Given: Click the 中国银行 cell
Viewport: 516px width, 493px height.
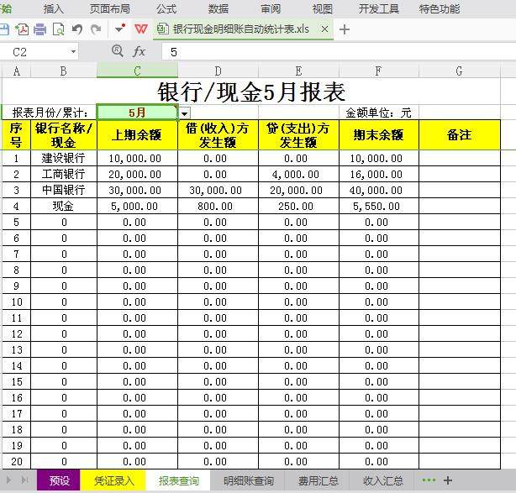Looking at the screenshot, I should pyautogui.click(x=64, y=190).
